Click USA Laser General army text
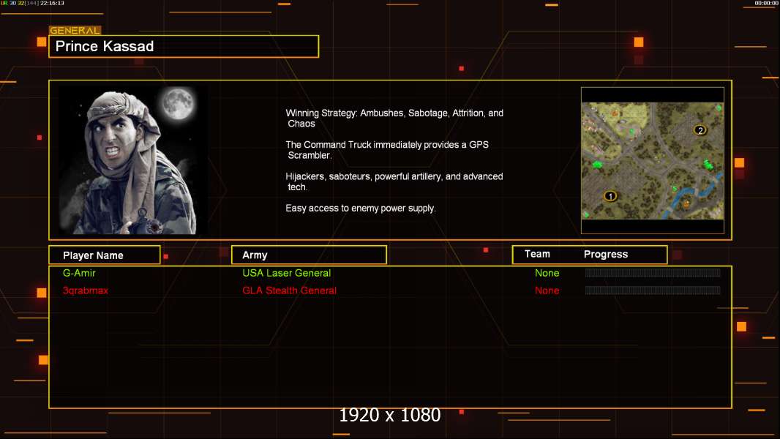 (287, 273)
